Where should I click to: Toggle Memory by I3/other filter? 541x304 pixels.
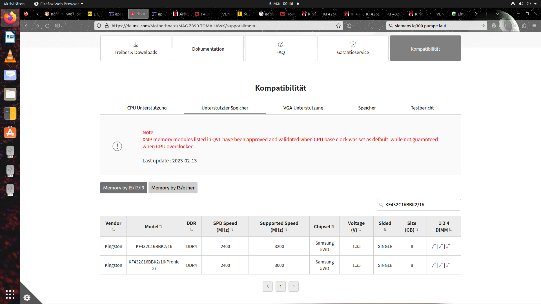pyautogui.click(x=173, y=188)
